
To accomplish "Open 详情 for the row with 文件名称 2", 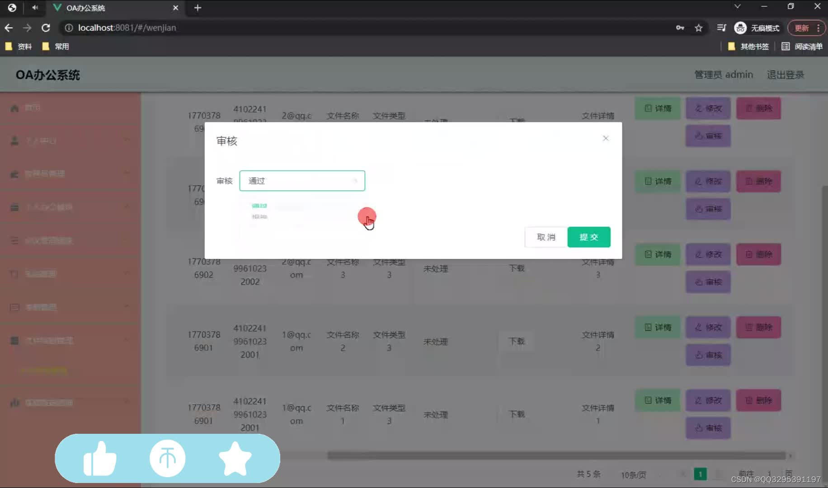I will click(x=658, y=327).
